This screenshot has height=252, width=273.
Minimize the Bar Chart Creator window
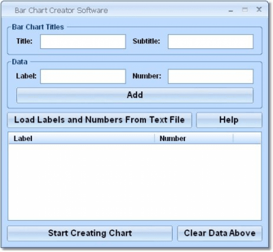pyautogui.click(x=231, y=10)
